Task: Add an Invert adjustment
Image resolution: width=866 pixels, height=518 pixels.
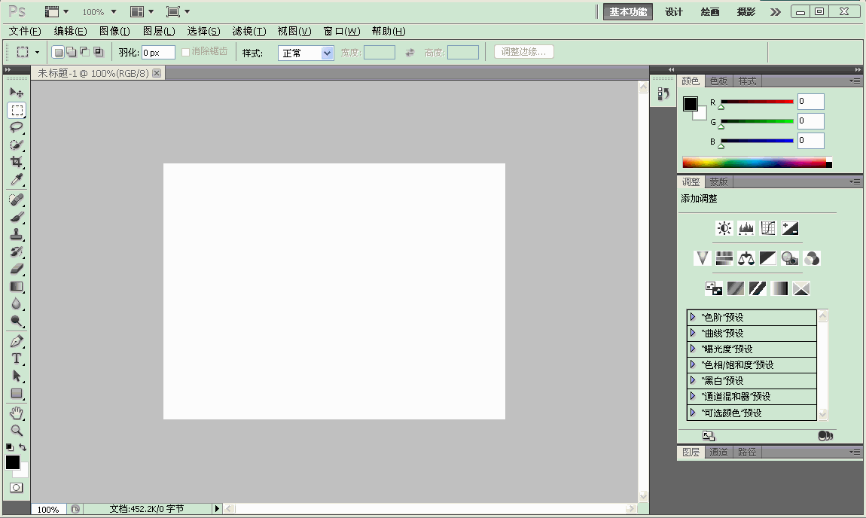Action: (x=714, y=288)
